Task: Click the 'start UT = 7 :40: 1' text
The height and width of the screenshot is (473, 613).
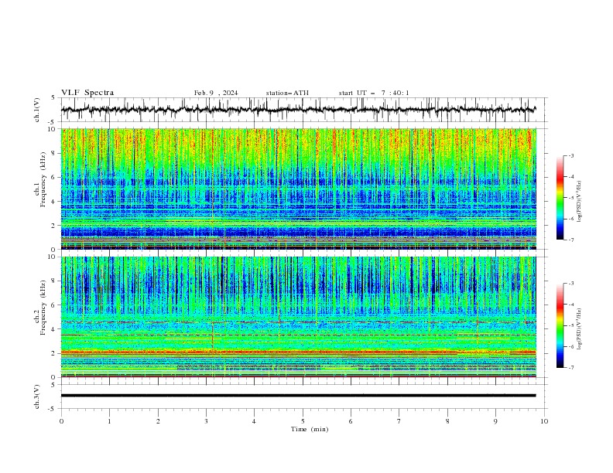Action: click(x=374, y=93)
